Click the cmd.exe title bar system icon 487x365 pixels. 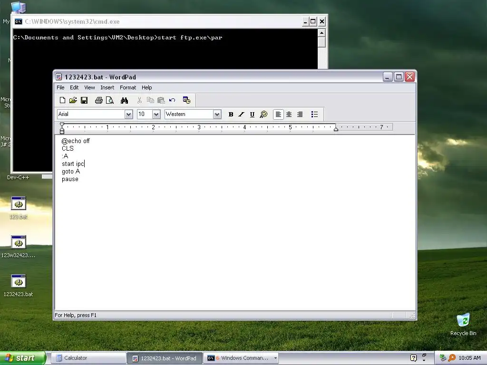click(x=19, y=21)
